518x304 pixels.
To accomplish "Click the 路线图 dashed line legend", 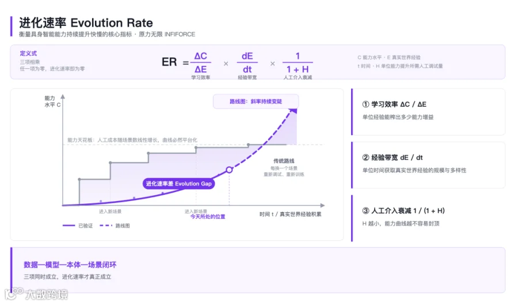I will click(115, 225).
